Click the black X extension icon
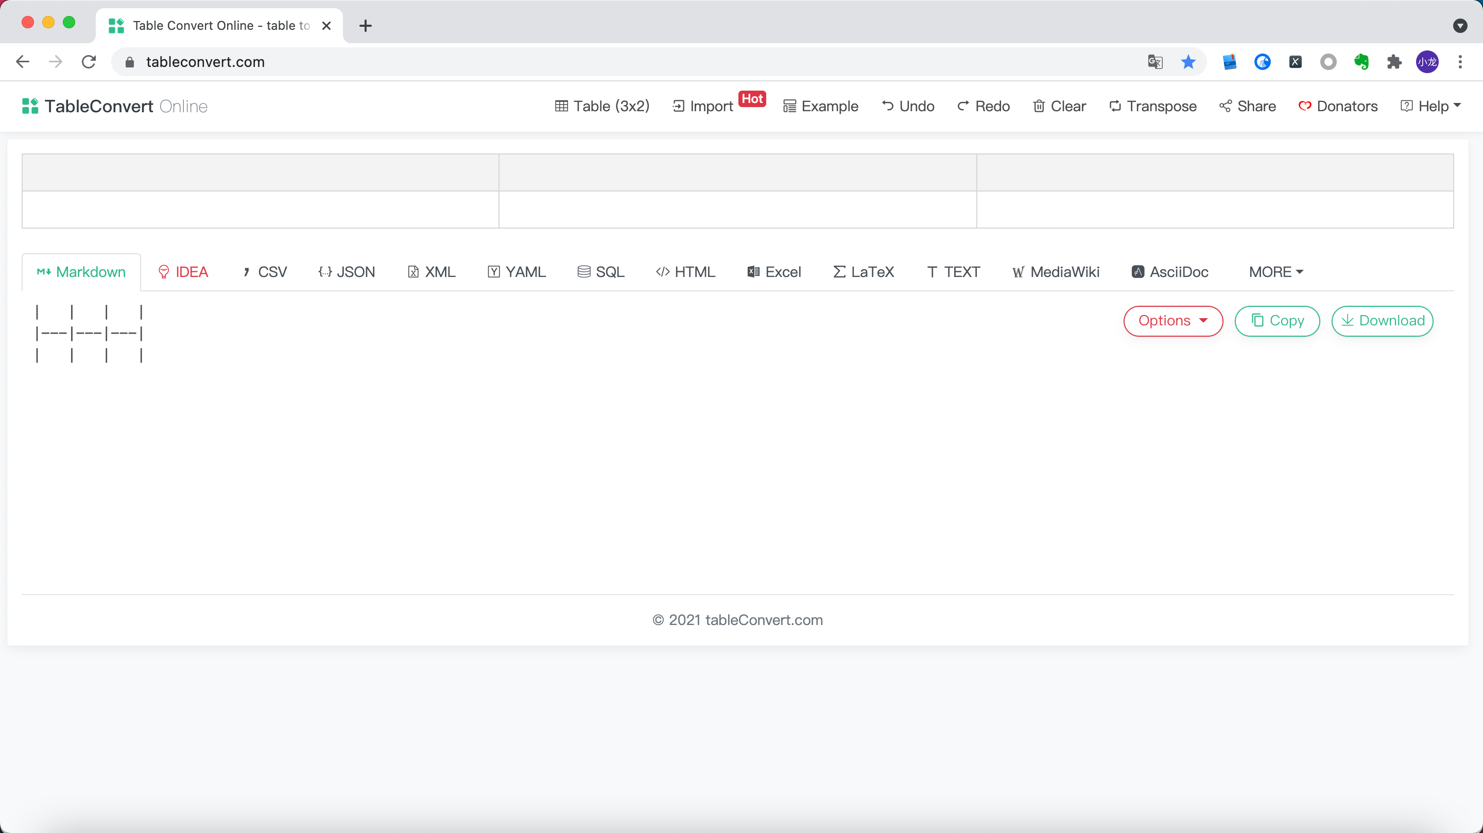The height and width of the screenshot is (833, 1483). point(1296,62)
